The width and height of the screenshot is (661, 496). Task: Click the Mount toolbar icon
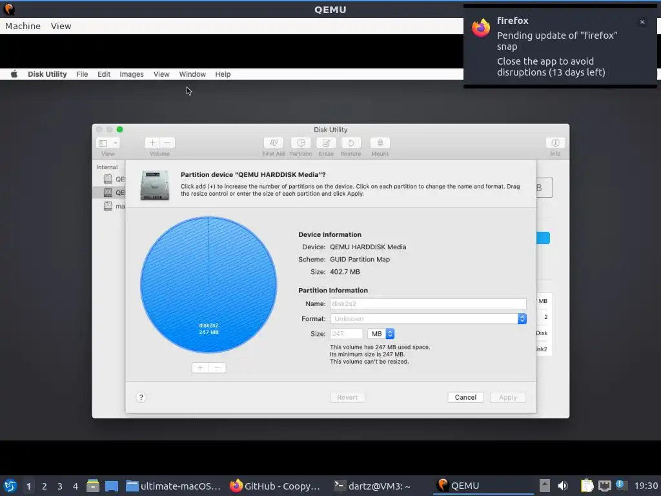click(380, 143)
